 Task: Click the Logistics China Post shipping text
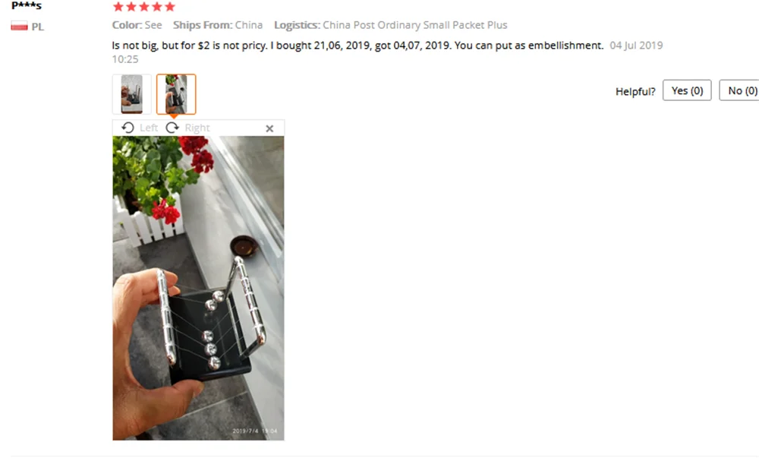tap(391, 25)
